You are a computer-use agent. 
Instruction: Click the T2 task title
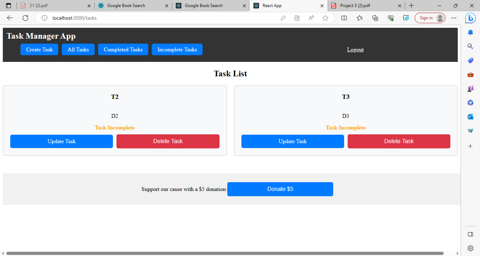coord(115,97)
